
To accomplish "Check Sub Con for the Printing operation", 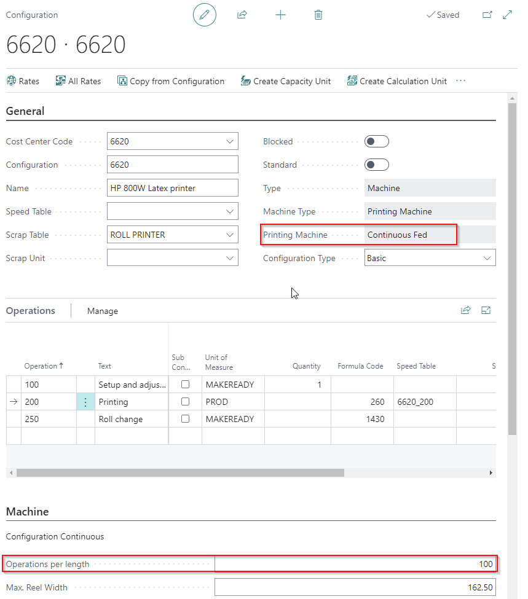I will (x=185, y=402).
